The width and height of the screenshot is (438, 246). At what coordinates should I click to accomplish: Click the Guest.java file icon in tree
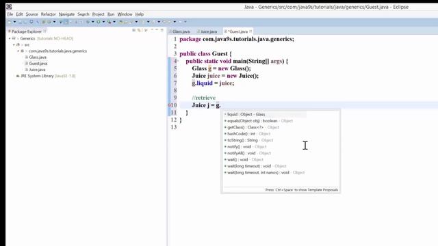pos(27,64)
